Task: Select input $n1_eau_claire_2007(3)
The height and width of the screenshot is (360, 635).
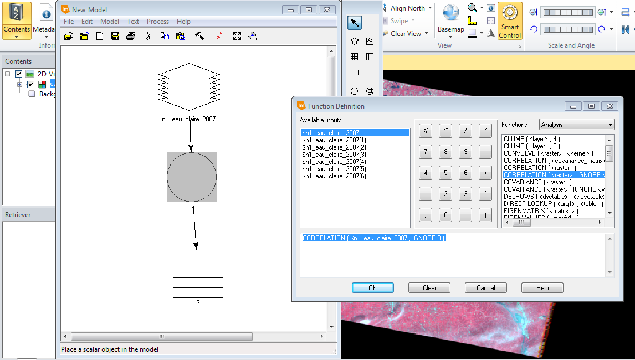Action: 334,155
